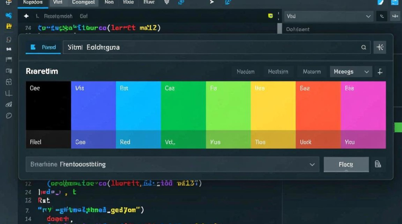Click the Yitml Eoldhtguna search field
Screen dimensions: 402x224
tap(209, 47)
